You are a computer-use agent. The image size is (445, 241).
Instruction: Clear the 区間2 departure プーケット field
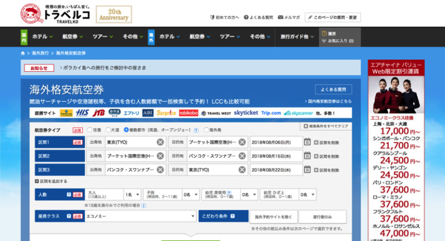(161, 156)
